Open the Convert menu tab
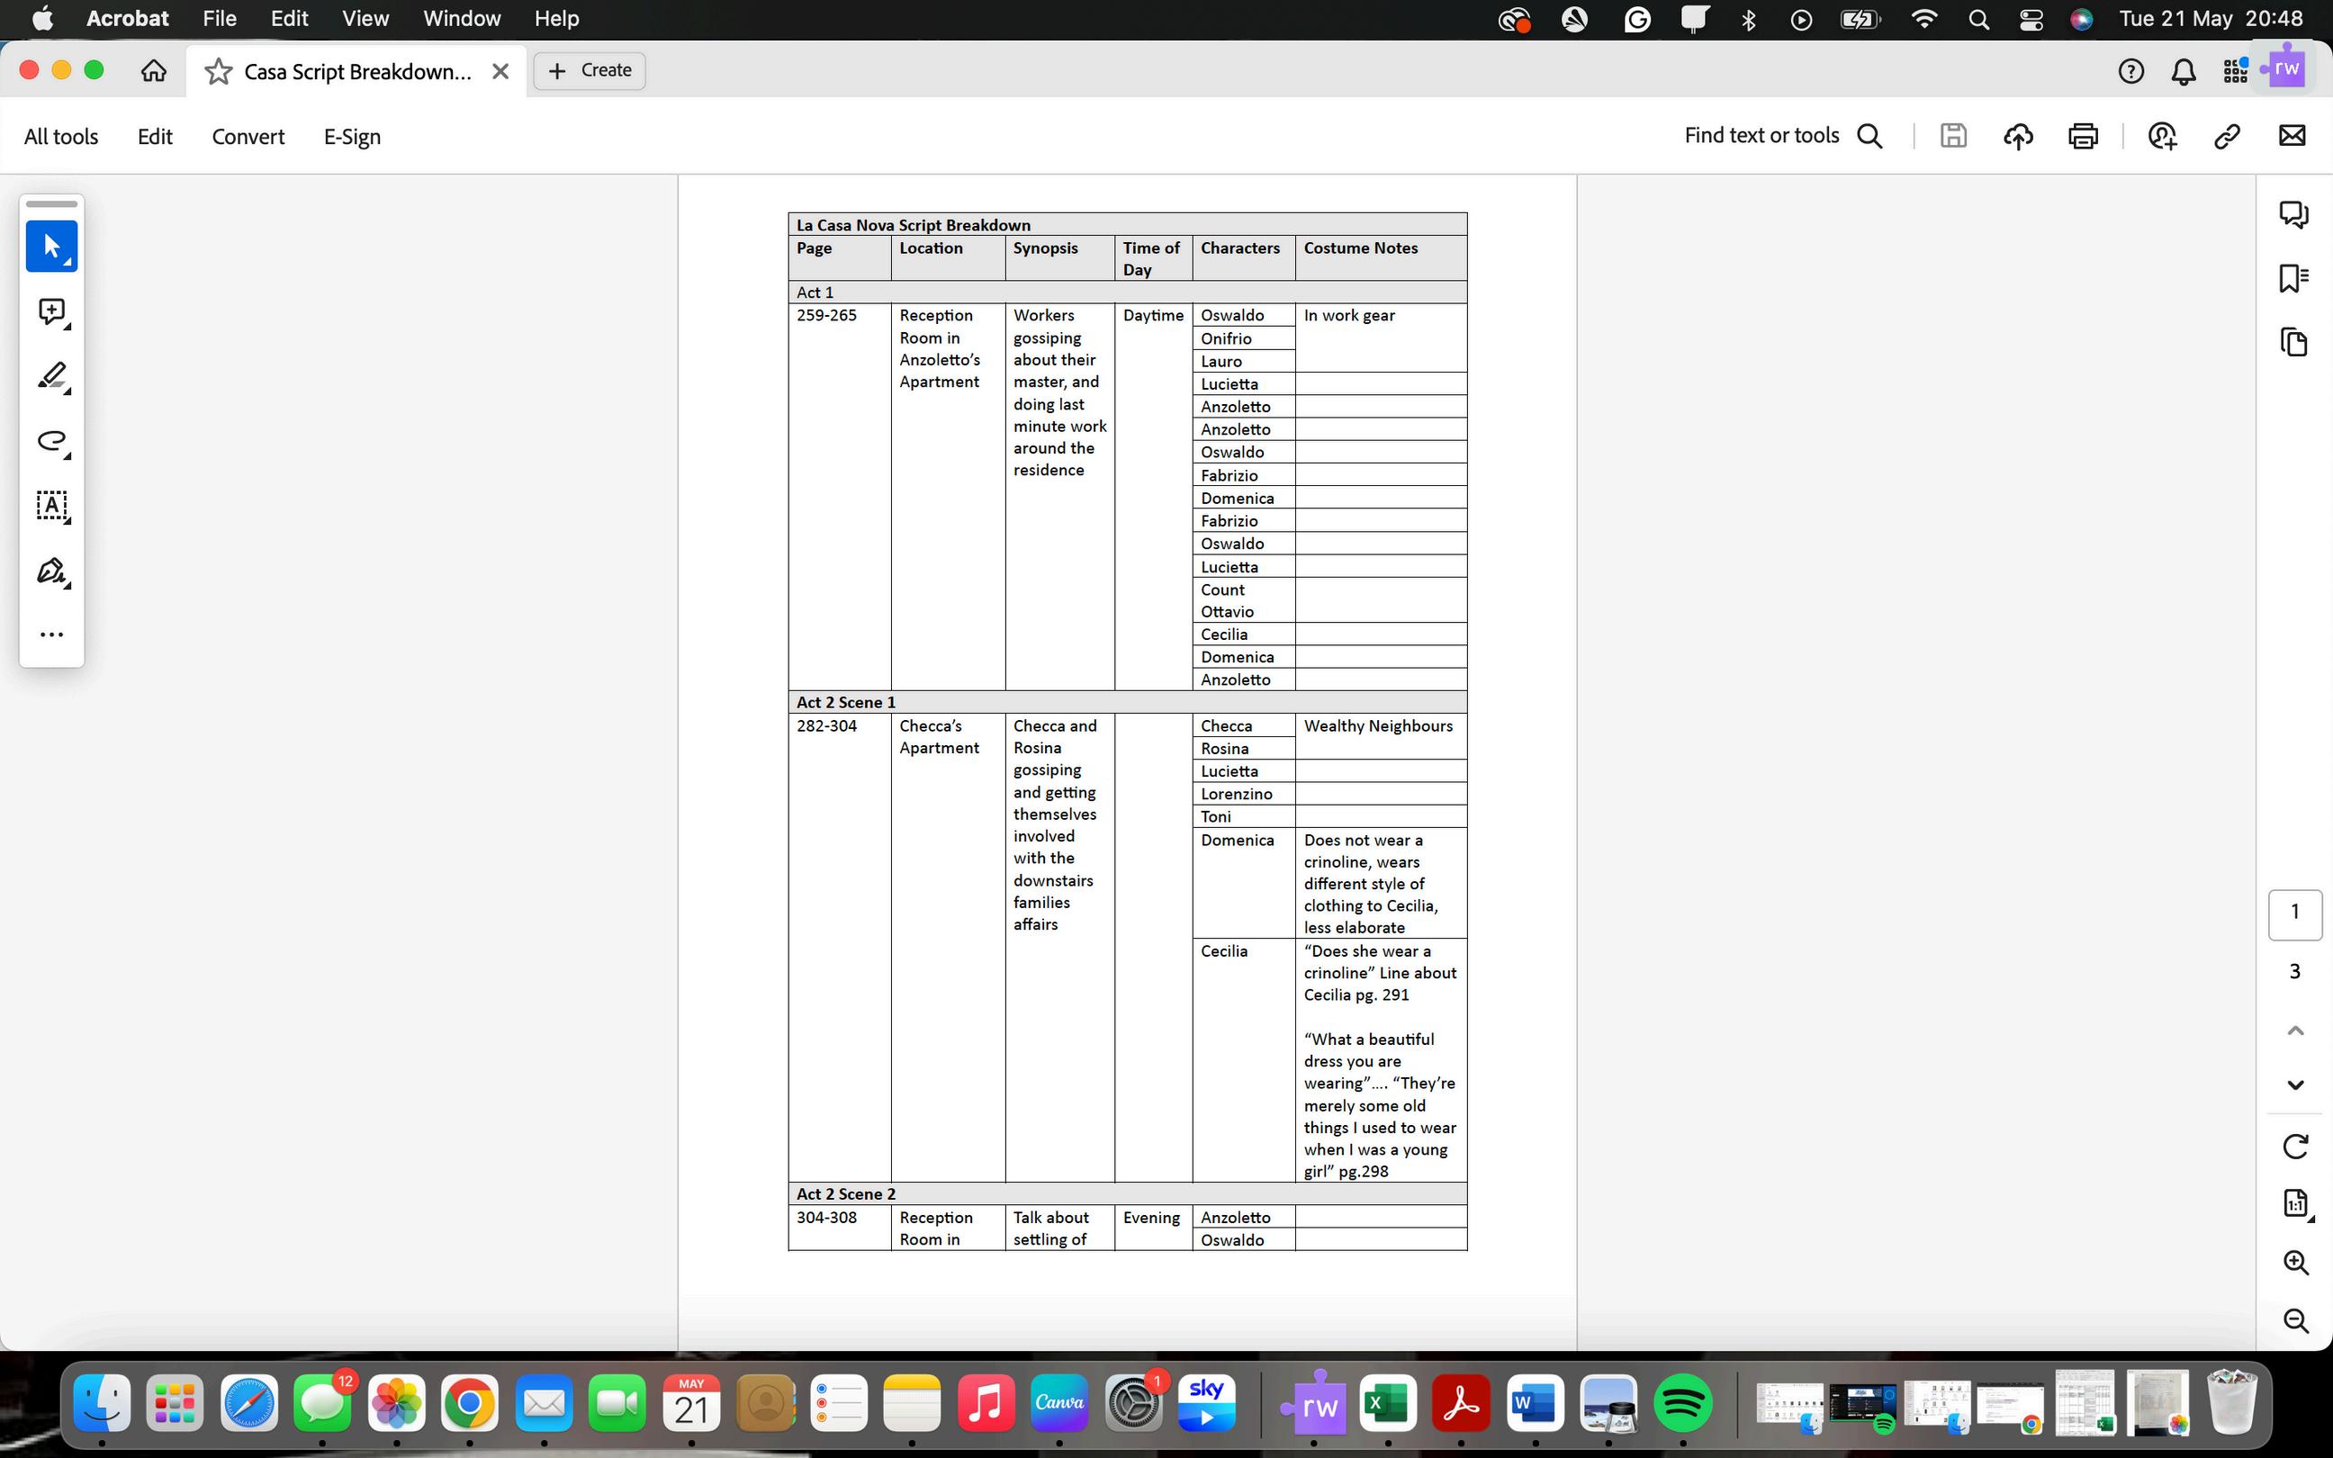The height and width of the screenshot is (1458, 2333). pos(248,137)
